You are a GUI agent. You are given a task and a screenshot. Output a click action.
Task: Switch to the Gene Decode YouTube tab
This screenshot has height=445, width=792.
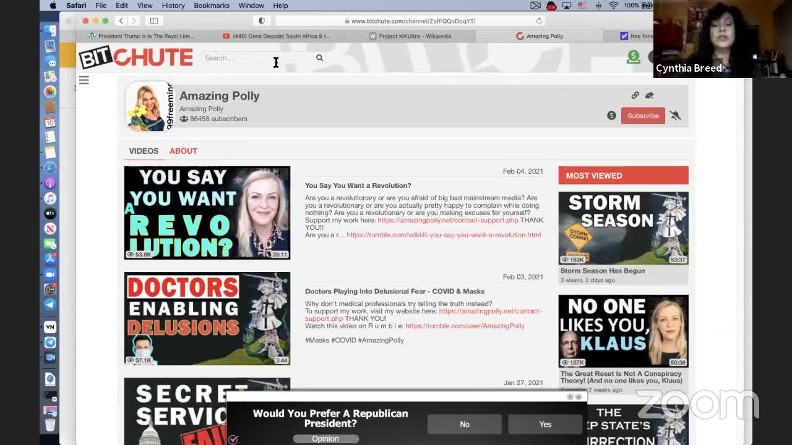(276, 36)
